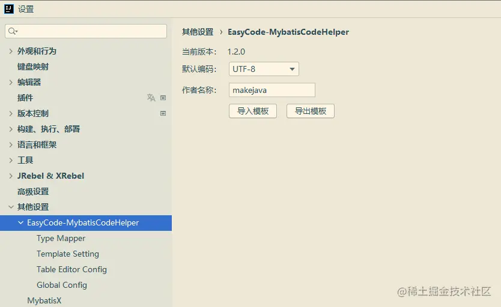This screenshot has height=307, width=501.
Task: Click the 工具 label
Action: click(x=25, y=160)
